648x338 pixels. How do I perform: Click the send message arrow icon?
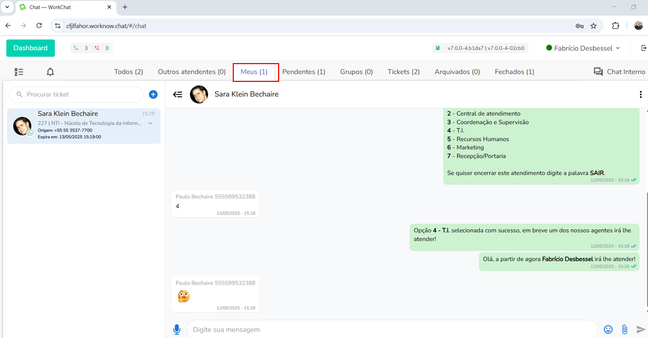(641, 329)
